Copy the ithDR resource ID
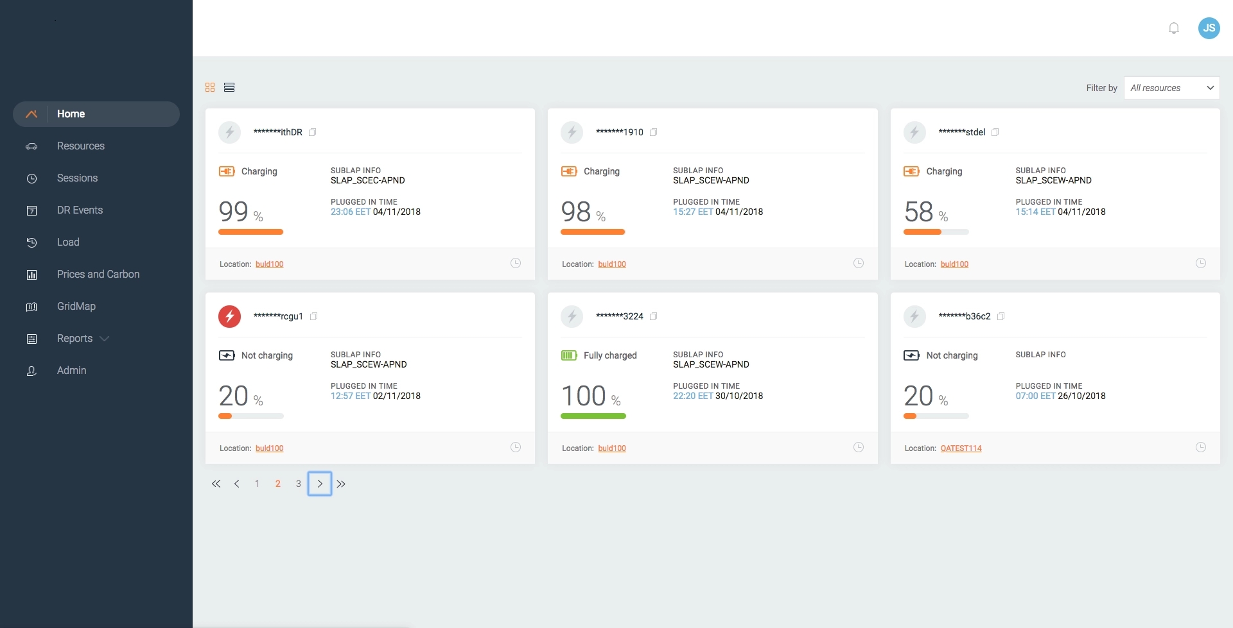Image resolution: width=1233 pixels, height=628 pixels. (x=313, y=132)
